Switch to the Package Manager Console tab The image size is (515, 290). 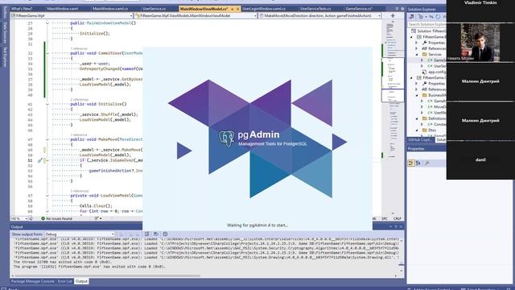32,281
